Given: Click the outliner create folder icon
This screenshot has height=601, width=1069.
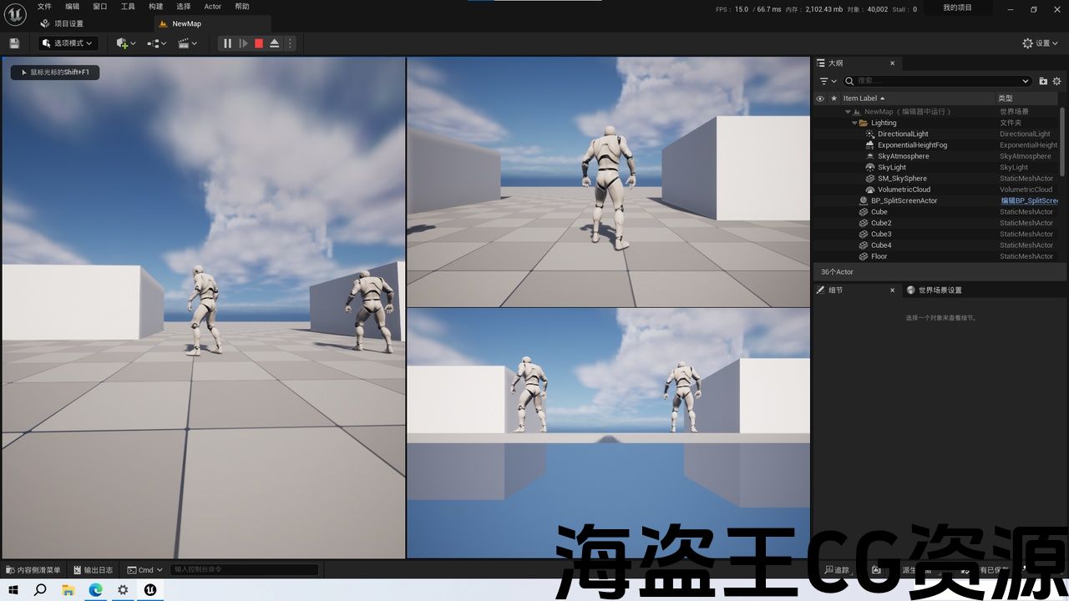Looking at the screenshot, I should [1043, 81].
